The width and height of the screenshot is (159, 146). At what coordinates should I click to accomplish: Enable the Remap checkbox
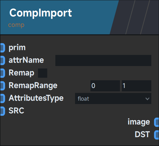click(x=43, y=73)
